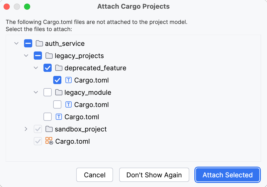
Task: Click the auth_service folder icon
Action: pos(39,43)
